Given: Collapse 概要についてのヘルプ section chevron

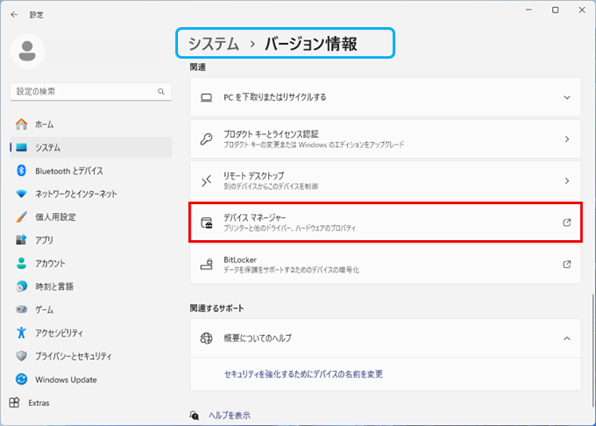Looking at the screenshot, I should click(x=566, y=338).
